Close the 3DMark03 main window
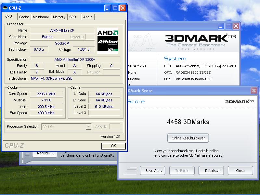Image resolution: width=260 pixels, height=195 pixels. pyautogui.click(x=236, y=26)
